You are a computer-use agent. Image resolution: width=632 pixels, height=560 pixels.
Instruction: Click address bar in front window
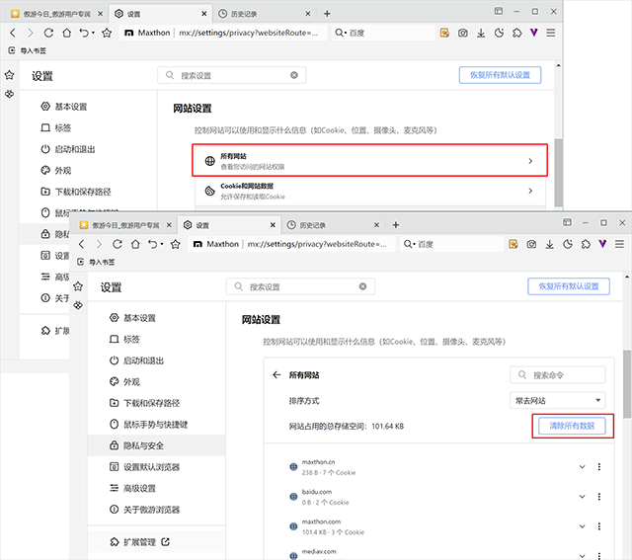click(292, 244)
